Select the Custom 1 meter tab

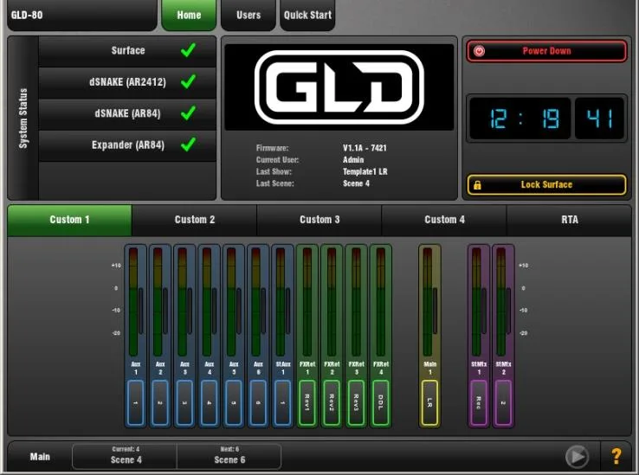(x=69, y=220)
